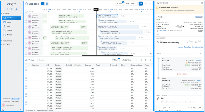Open the LOC47841 location link
Viewport: 205px width, 112px height.
(x=198, y=81)
